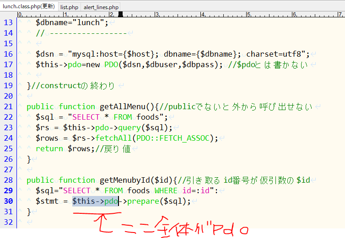This screenshot has width=345, height=238.
Task: Click the $stmt variable on line 30
Action: click(47, 201)
